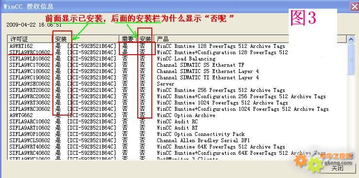Click the license list scrollbar thumb
359x178 pixels.
351,59
